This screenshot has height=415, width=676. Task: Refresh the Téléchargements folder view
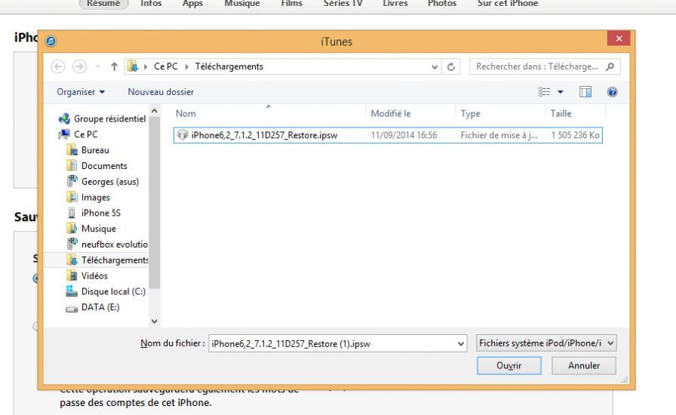coord(451,67)
